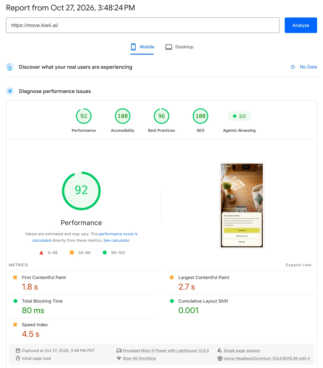
Task: Click the 80 ms value
Action: click(x=33, y=311)
